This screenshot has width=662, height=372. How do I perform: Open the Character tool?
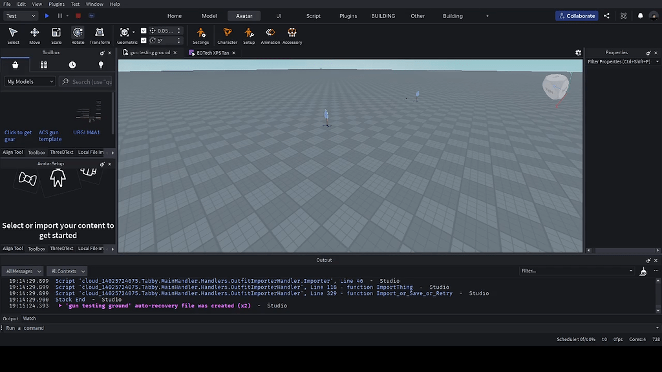pos(227,36)
